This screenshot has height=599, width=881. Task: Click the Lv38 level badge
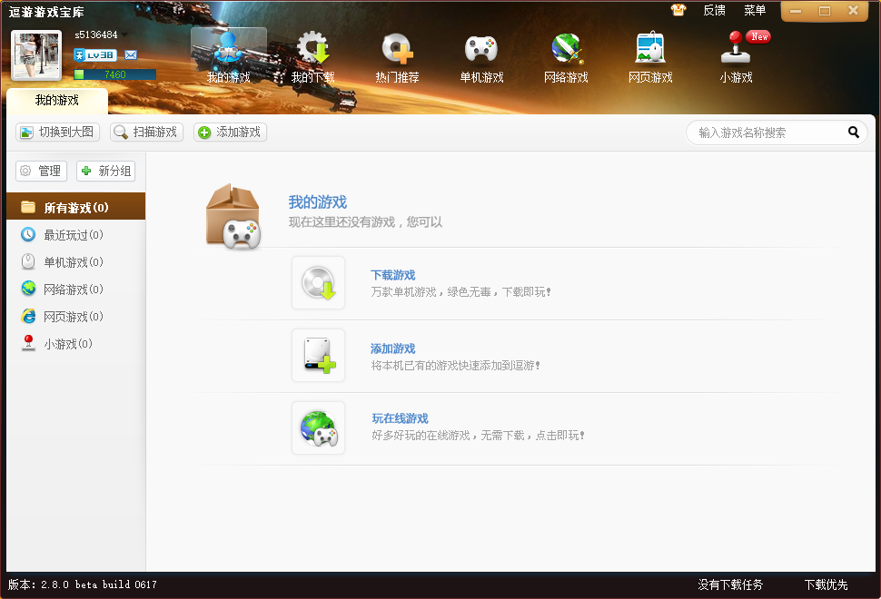[x=95, y=55]
